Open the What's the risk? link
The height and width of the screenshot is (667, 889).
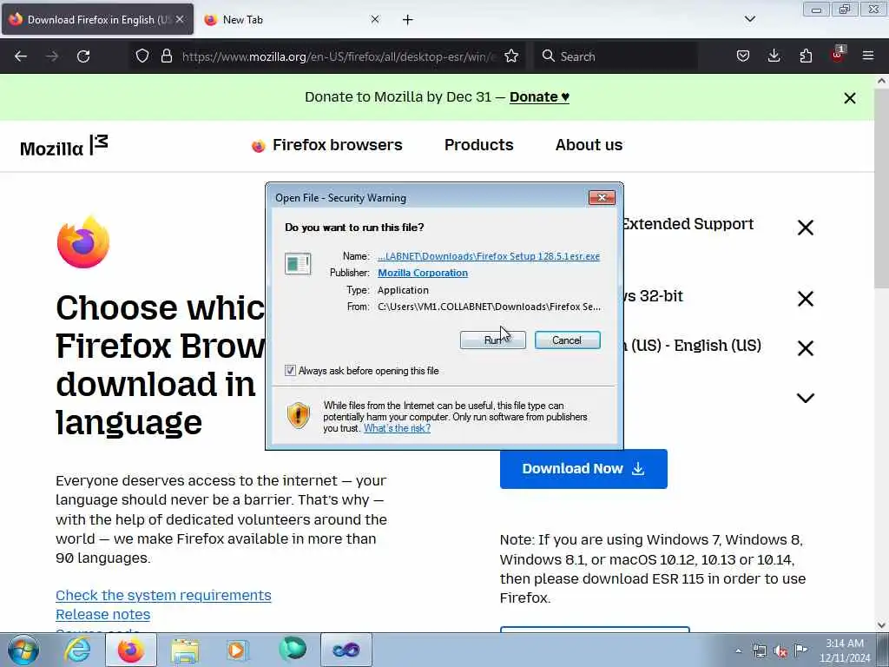coord(397,428)
